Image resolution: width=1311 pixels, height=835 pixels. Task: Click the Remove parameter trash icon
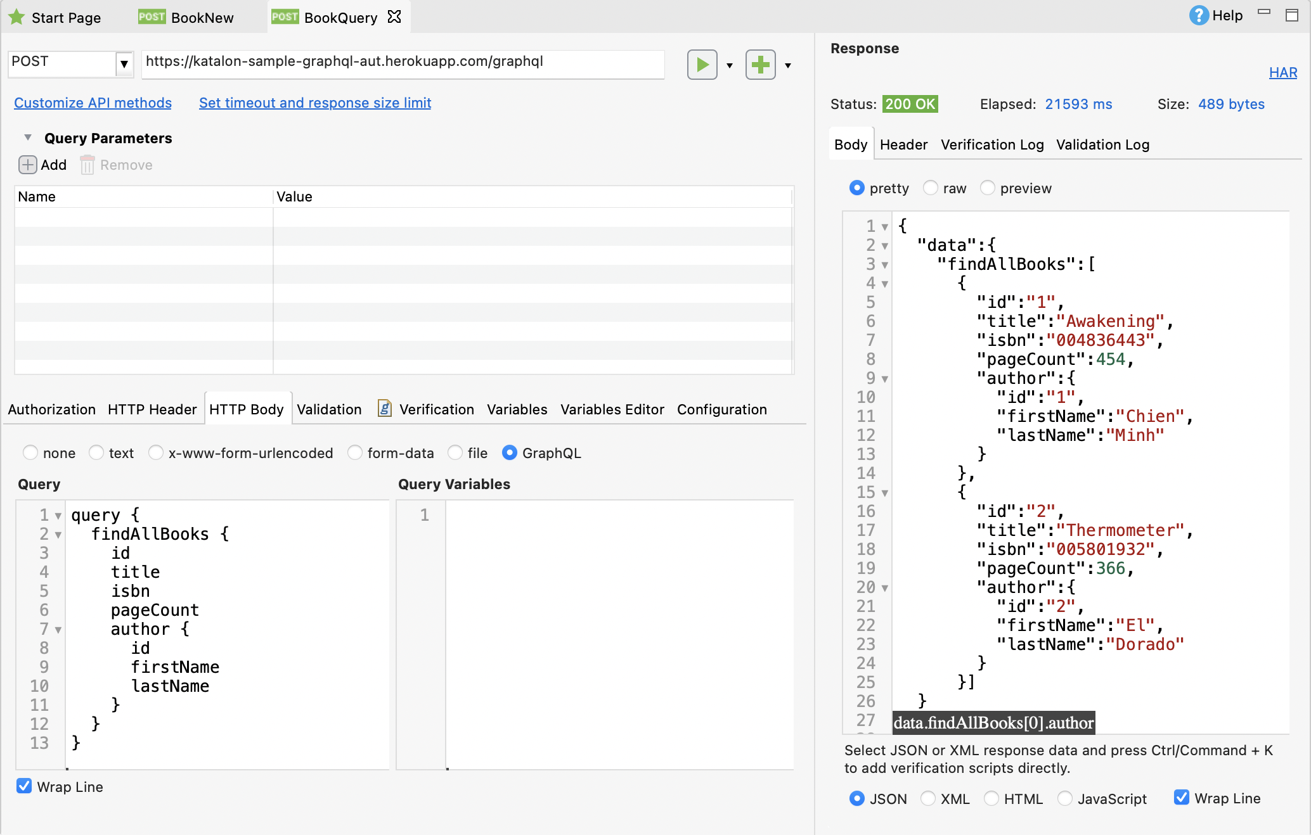(87, 165)
